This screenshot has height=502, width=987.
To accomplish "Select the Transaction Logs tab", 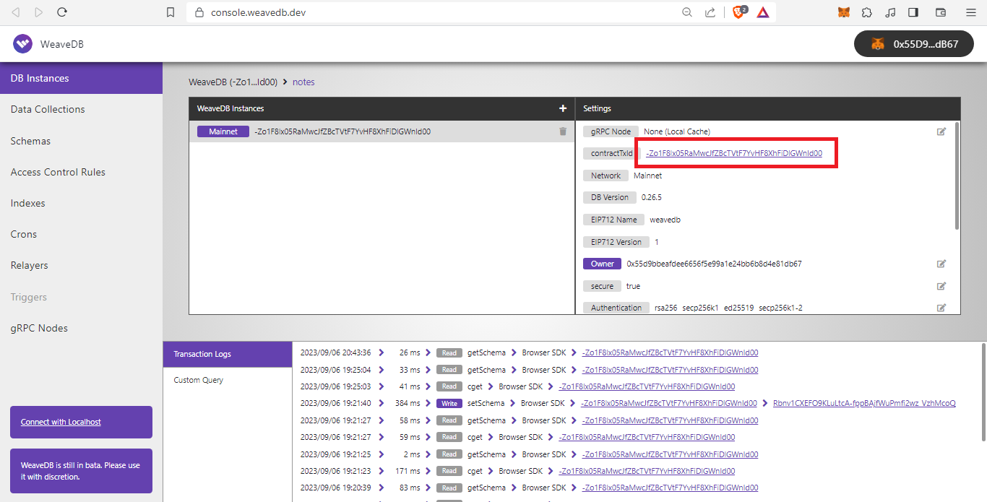I will tap(202, 354).
